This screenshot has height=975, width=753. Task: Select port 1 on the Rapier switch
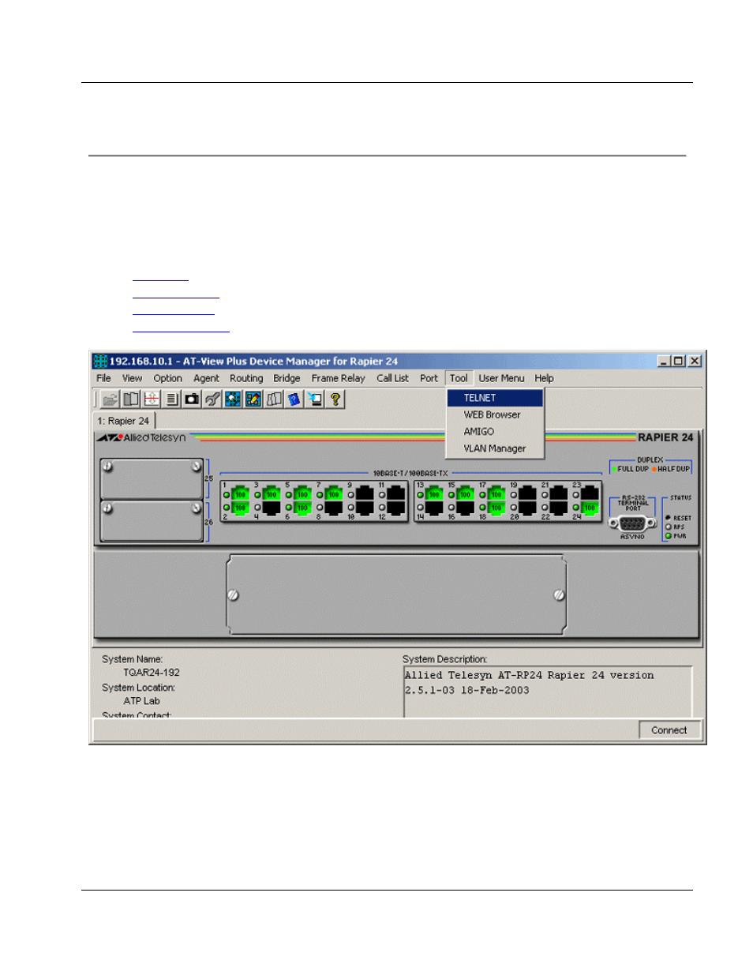pyautogui.click(x=240, y=494)
